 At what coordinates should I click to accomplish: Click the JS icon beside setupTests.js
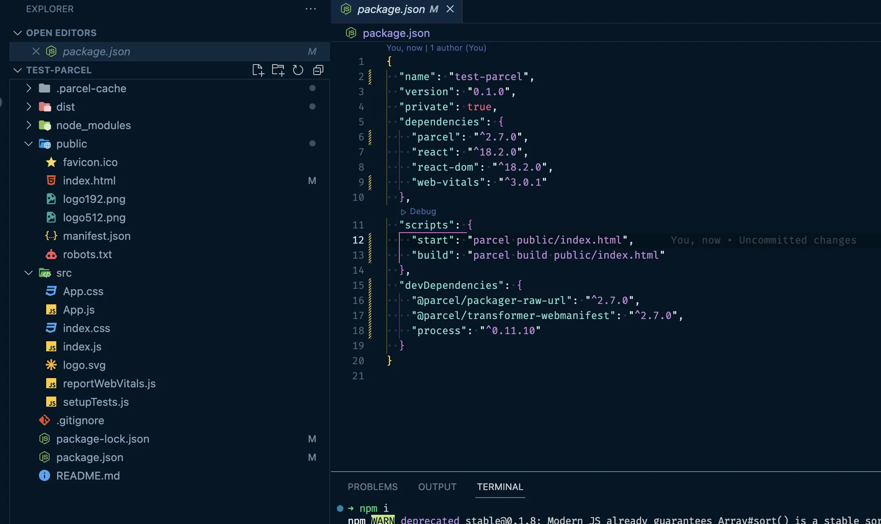coord(51,402)
